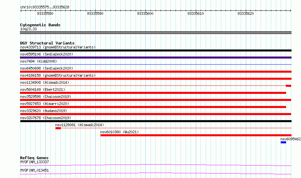Click the red nsv6010380 variant bar
This screenshot has height=178, width=301.
[196, 135]
